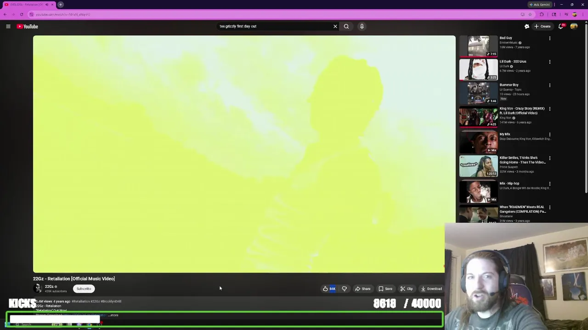Viewport: 588px width, 330px height.
Task: Open the Lil Durk 300 Urus thumbnail
Action: (x=478, y=69)
